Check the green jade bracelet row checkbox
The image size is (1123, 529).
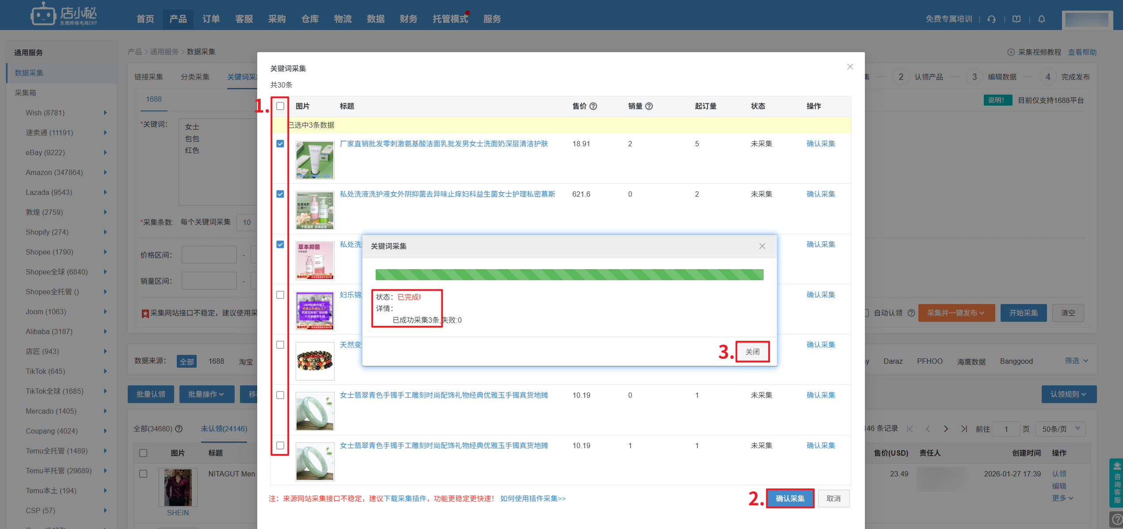(x=280, y=395)
